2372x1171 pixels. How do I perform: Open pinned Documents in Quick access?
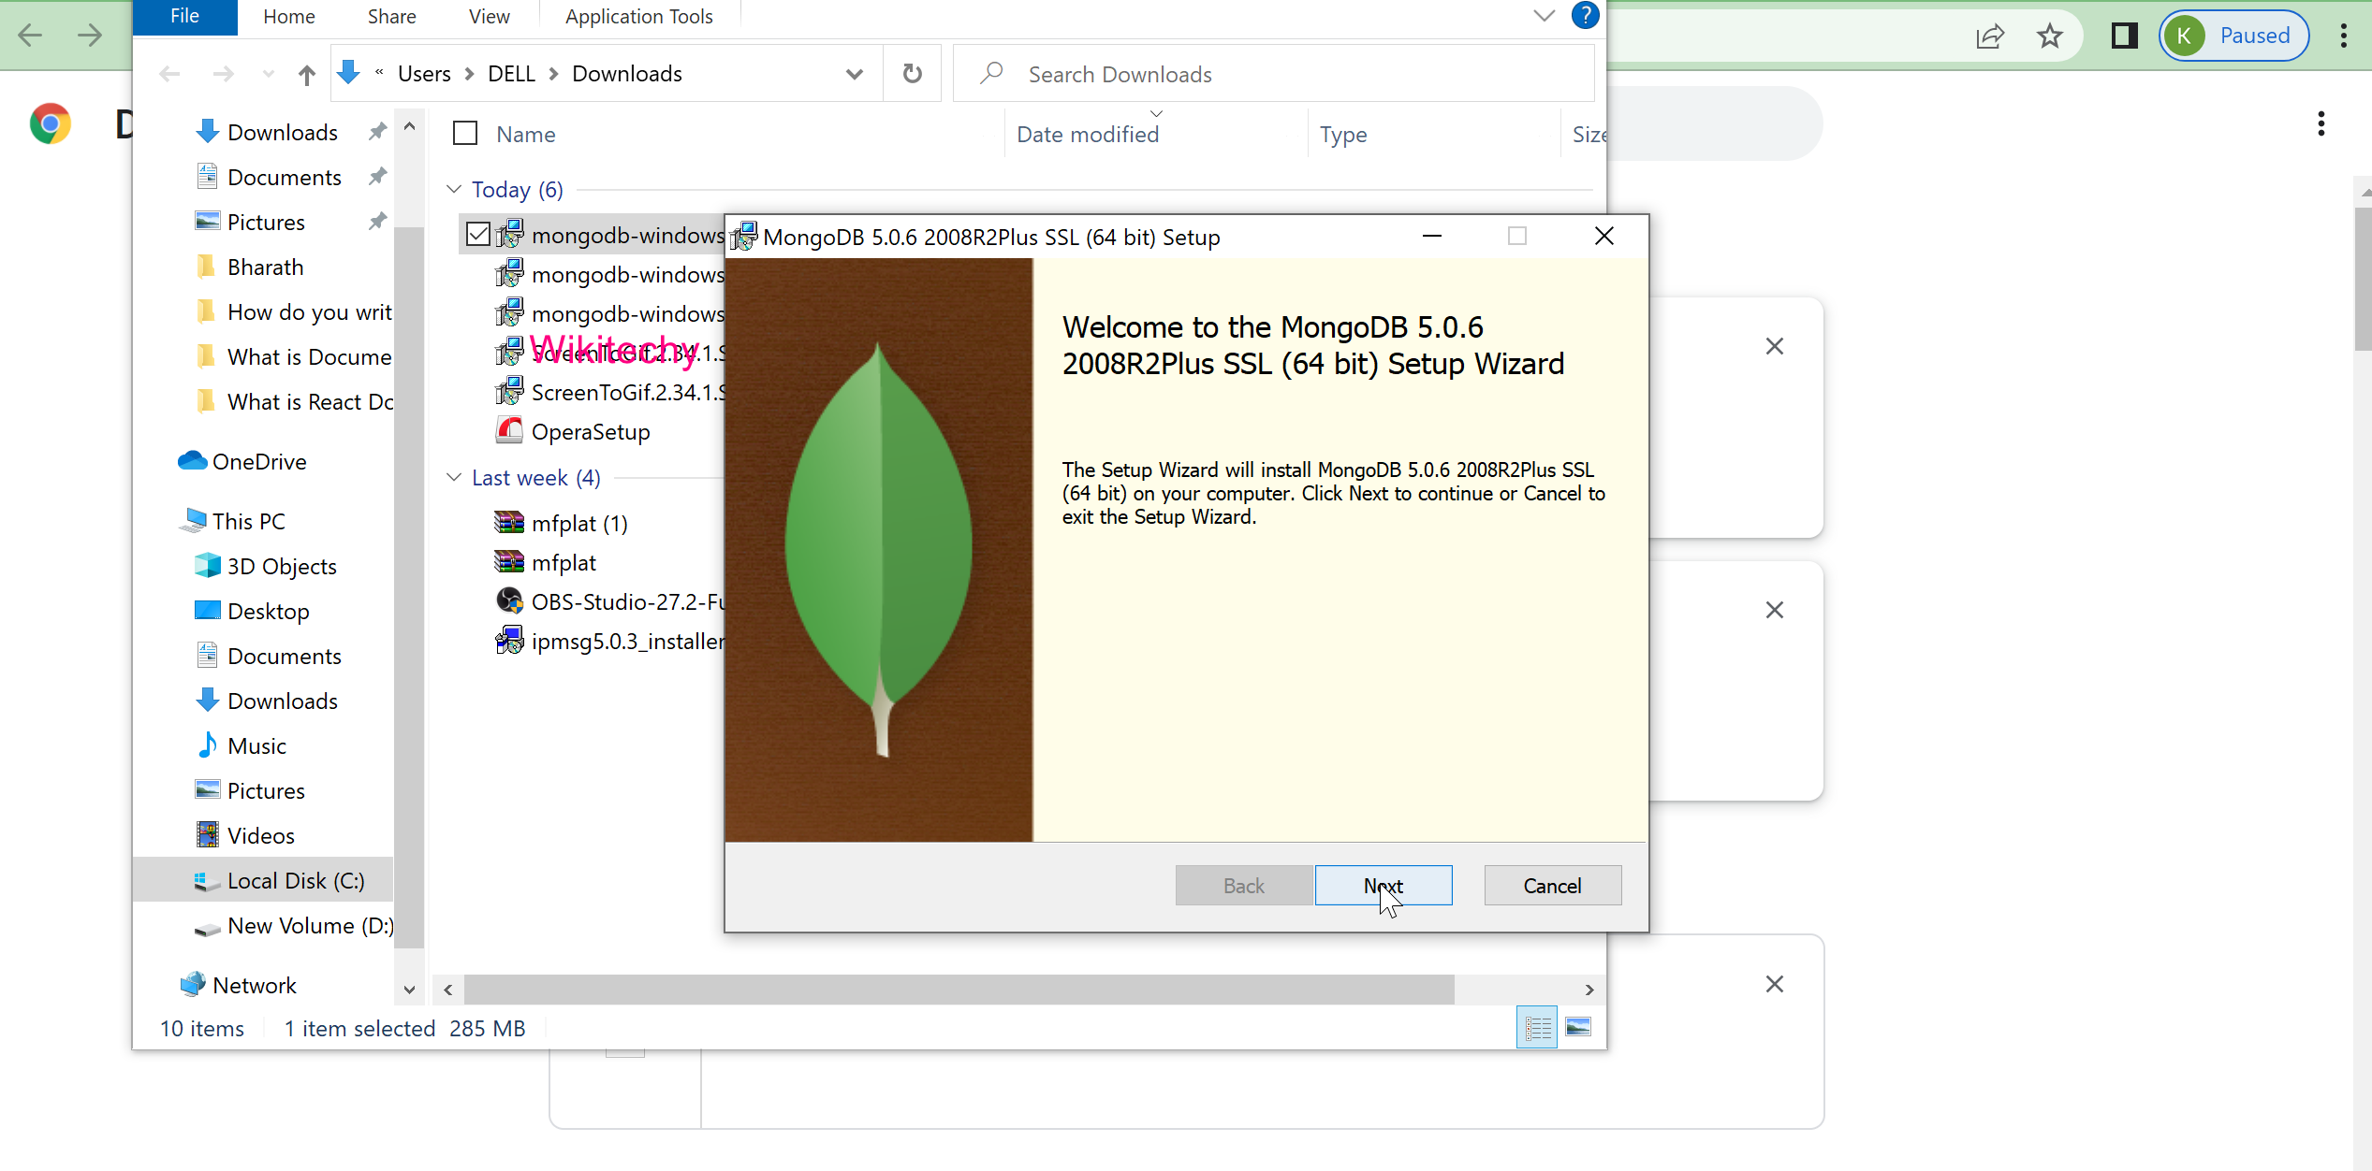(284, 177)
